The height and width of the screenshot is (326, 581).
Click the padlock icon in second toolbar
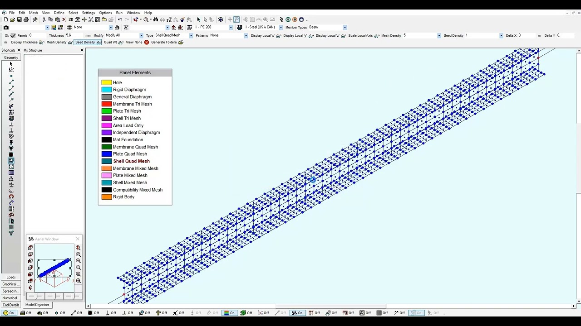(117, 27)
